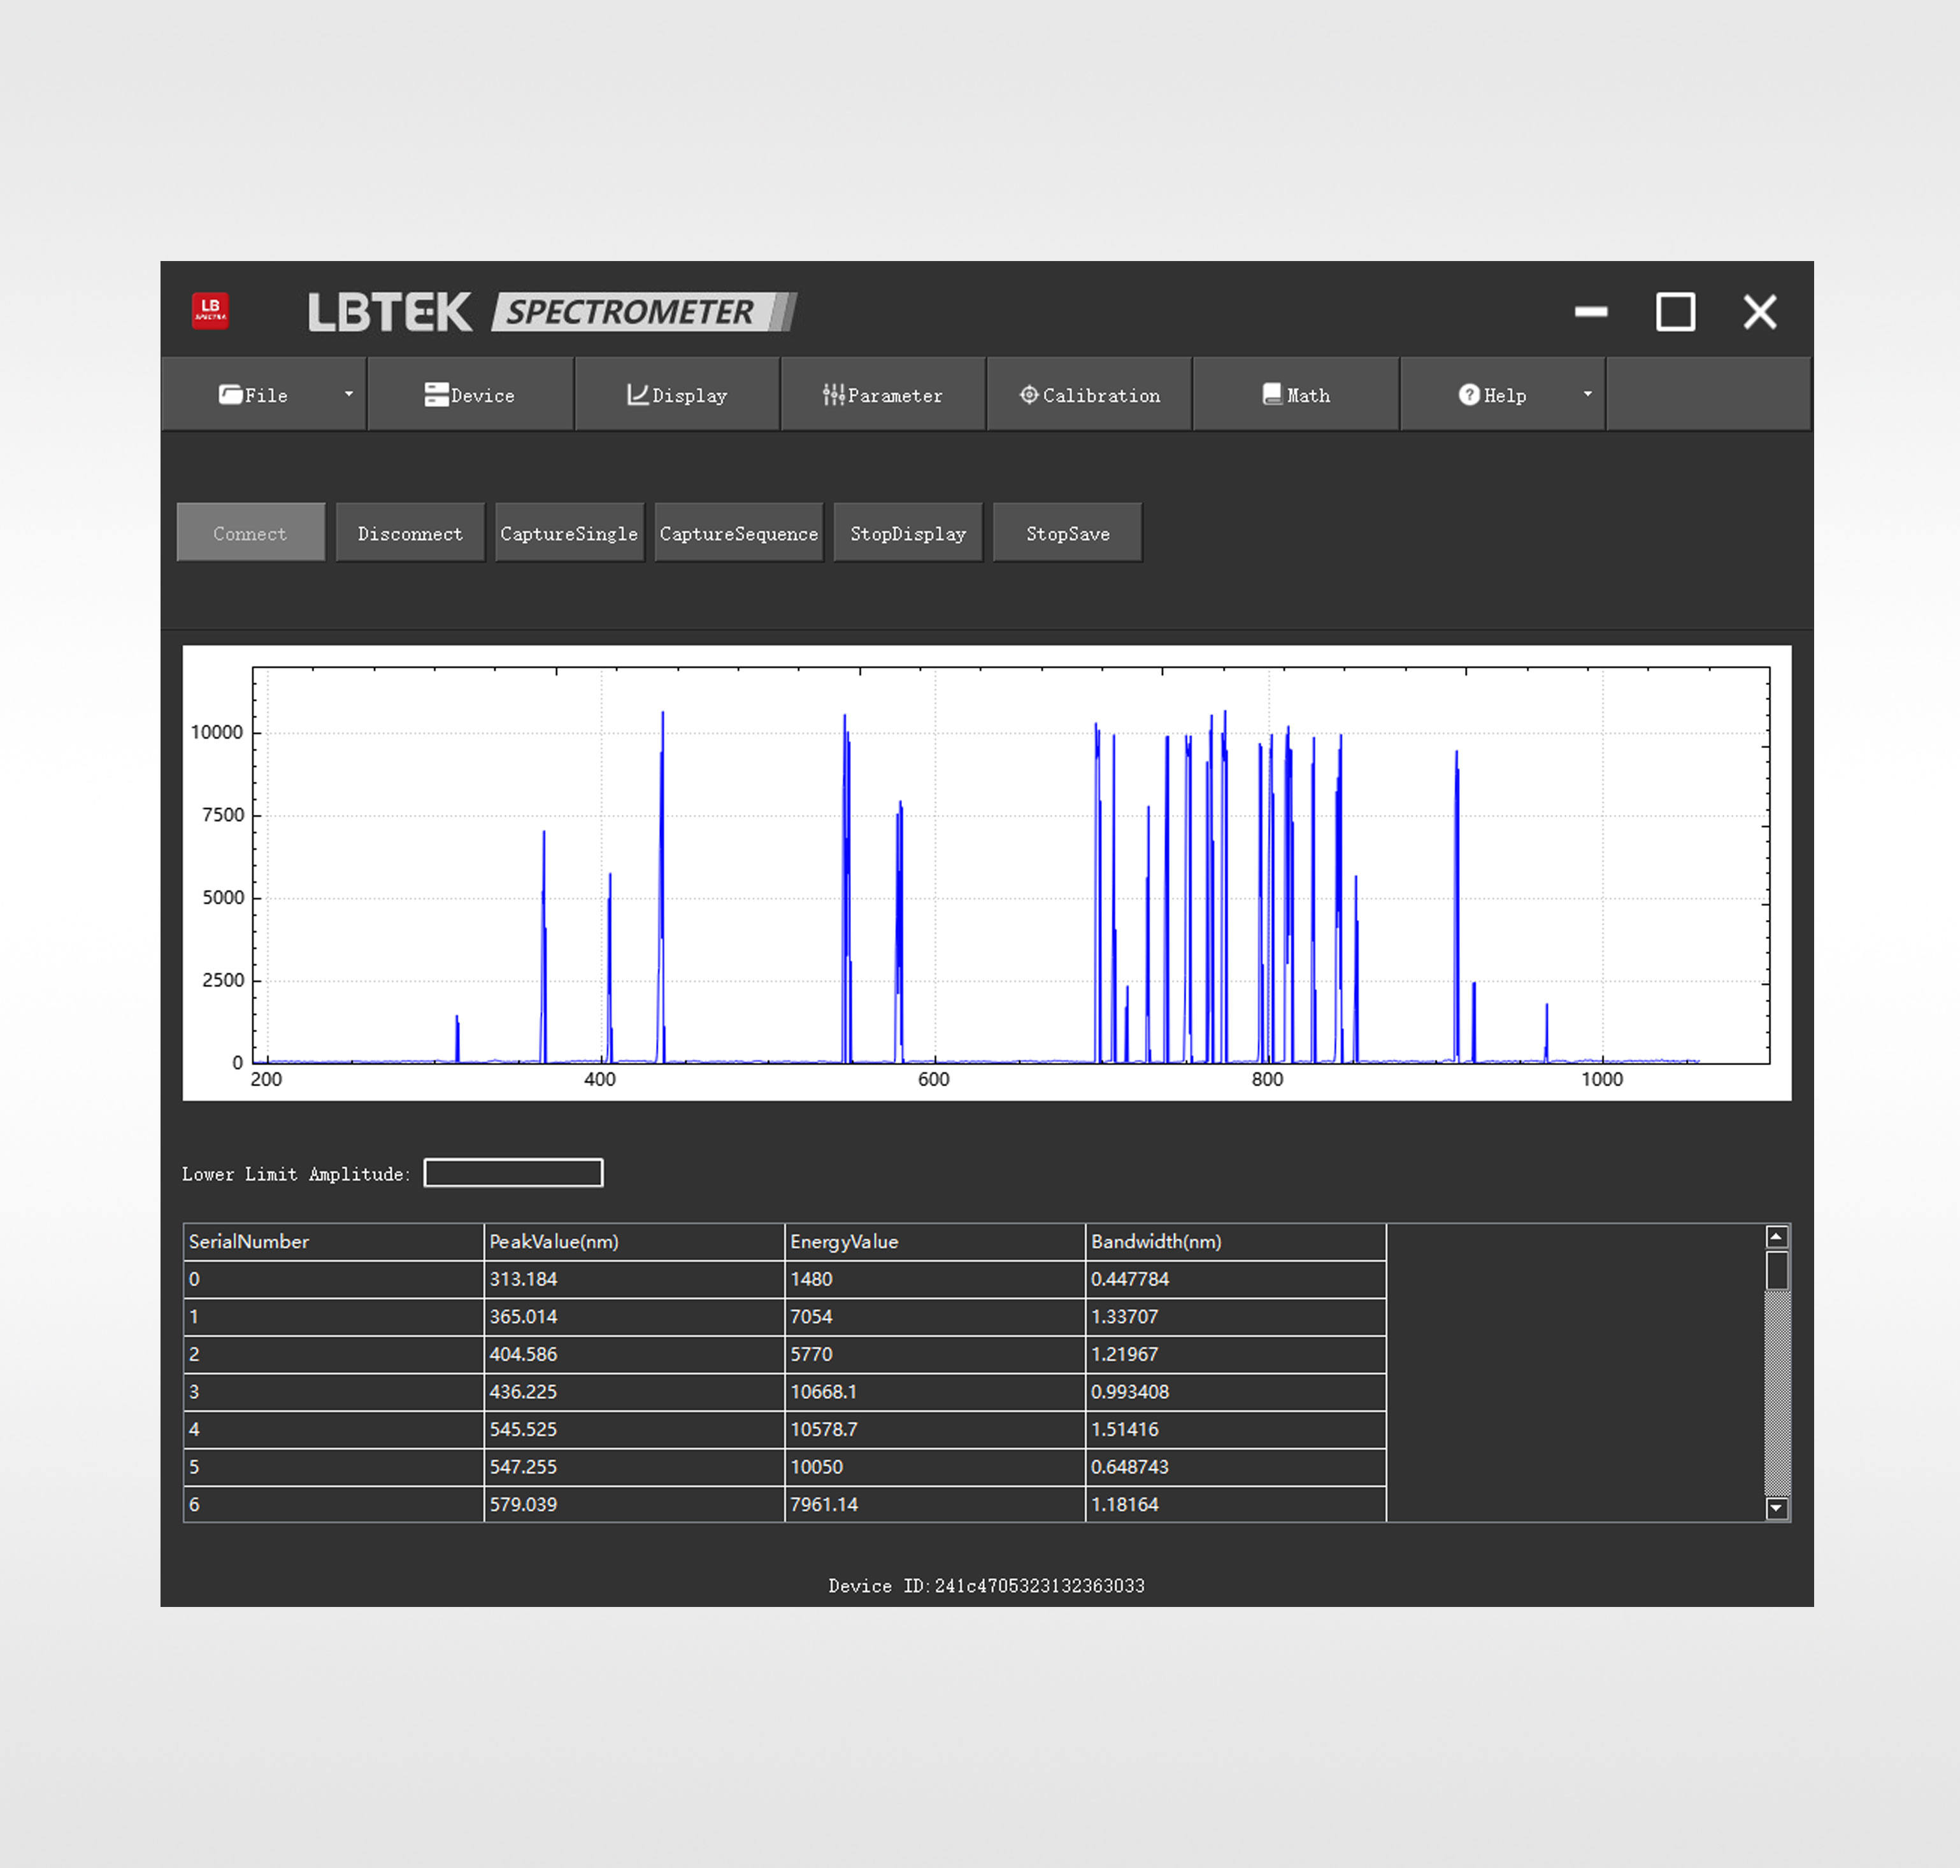Viewport: 1960px width, 1868px height.
Task: Click the File folder icon
Action: [230, 394]
